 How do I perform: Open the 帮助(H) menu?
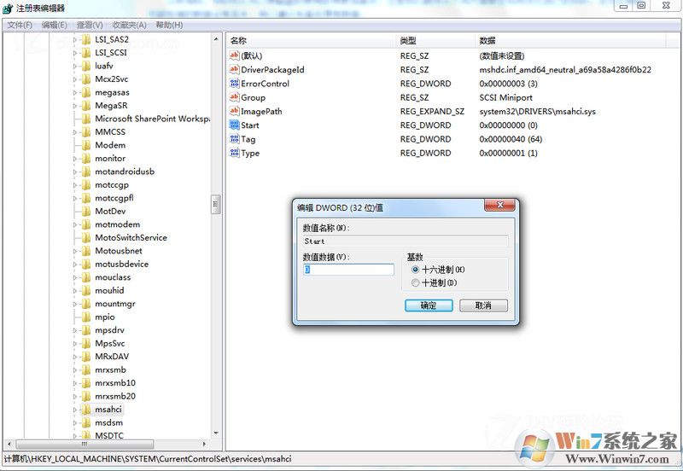(169, 25)
